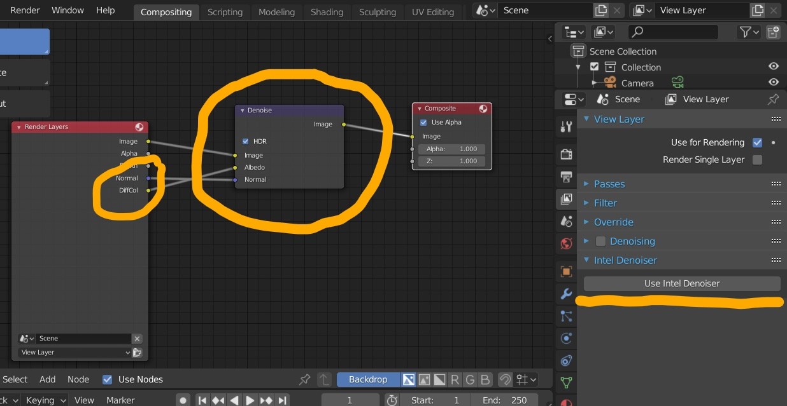Open the Add menu in the node editor
The height and width of the screenshot is (406, 787).
pyautogui.click(x=48, y=379)
